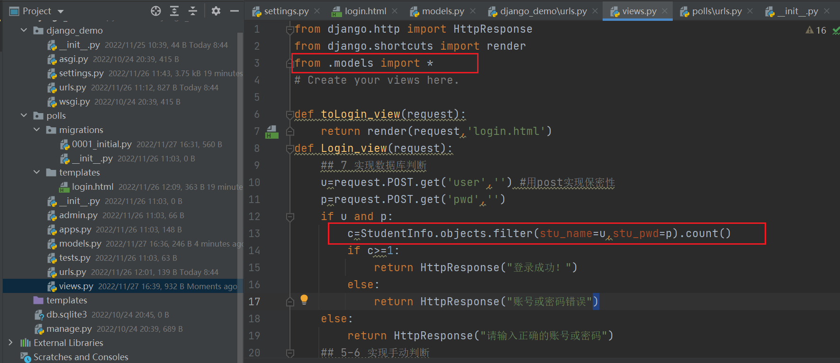Select the templates folder next to db.sqlite3
Image resolution: width=840 pixels, height=363 pixels.
coord(66,301)
